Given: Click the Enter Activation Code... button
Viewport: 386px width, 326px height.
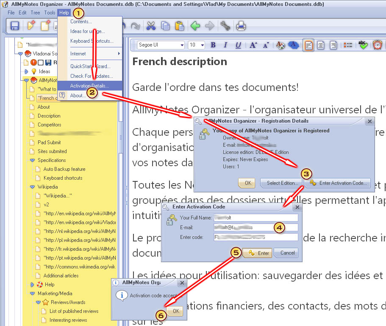Looking at the screenshot, I should point(338,183).
